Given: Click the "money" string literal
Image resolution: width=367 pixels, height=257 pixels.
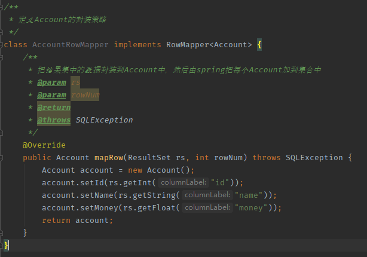Looking at the screenshot, I should tap(251, 208).
